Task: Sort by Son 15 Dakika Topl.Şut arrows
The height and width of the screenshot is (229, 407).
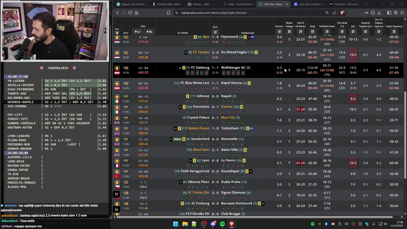Action: [x=379, y=31]
